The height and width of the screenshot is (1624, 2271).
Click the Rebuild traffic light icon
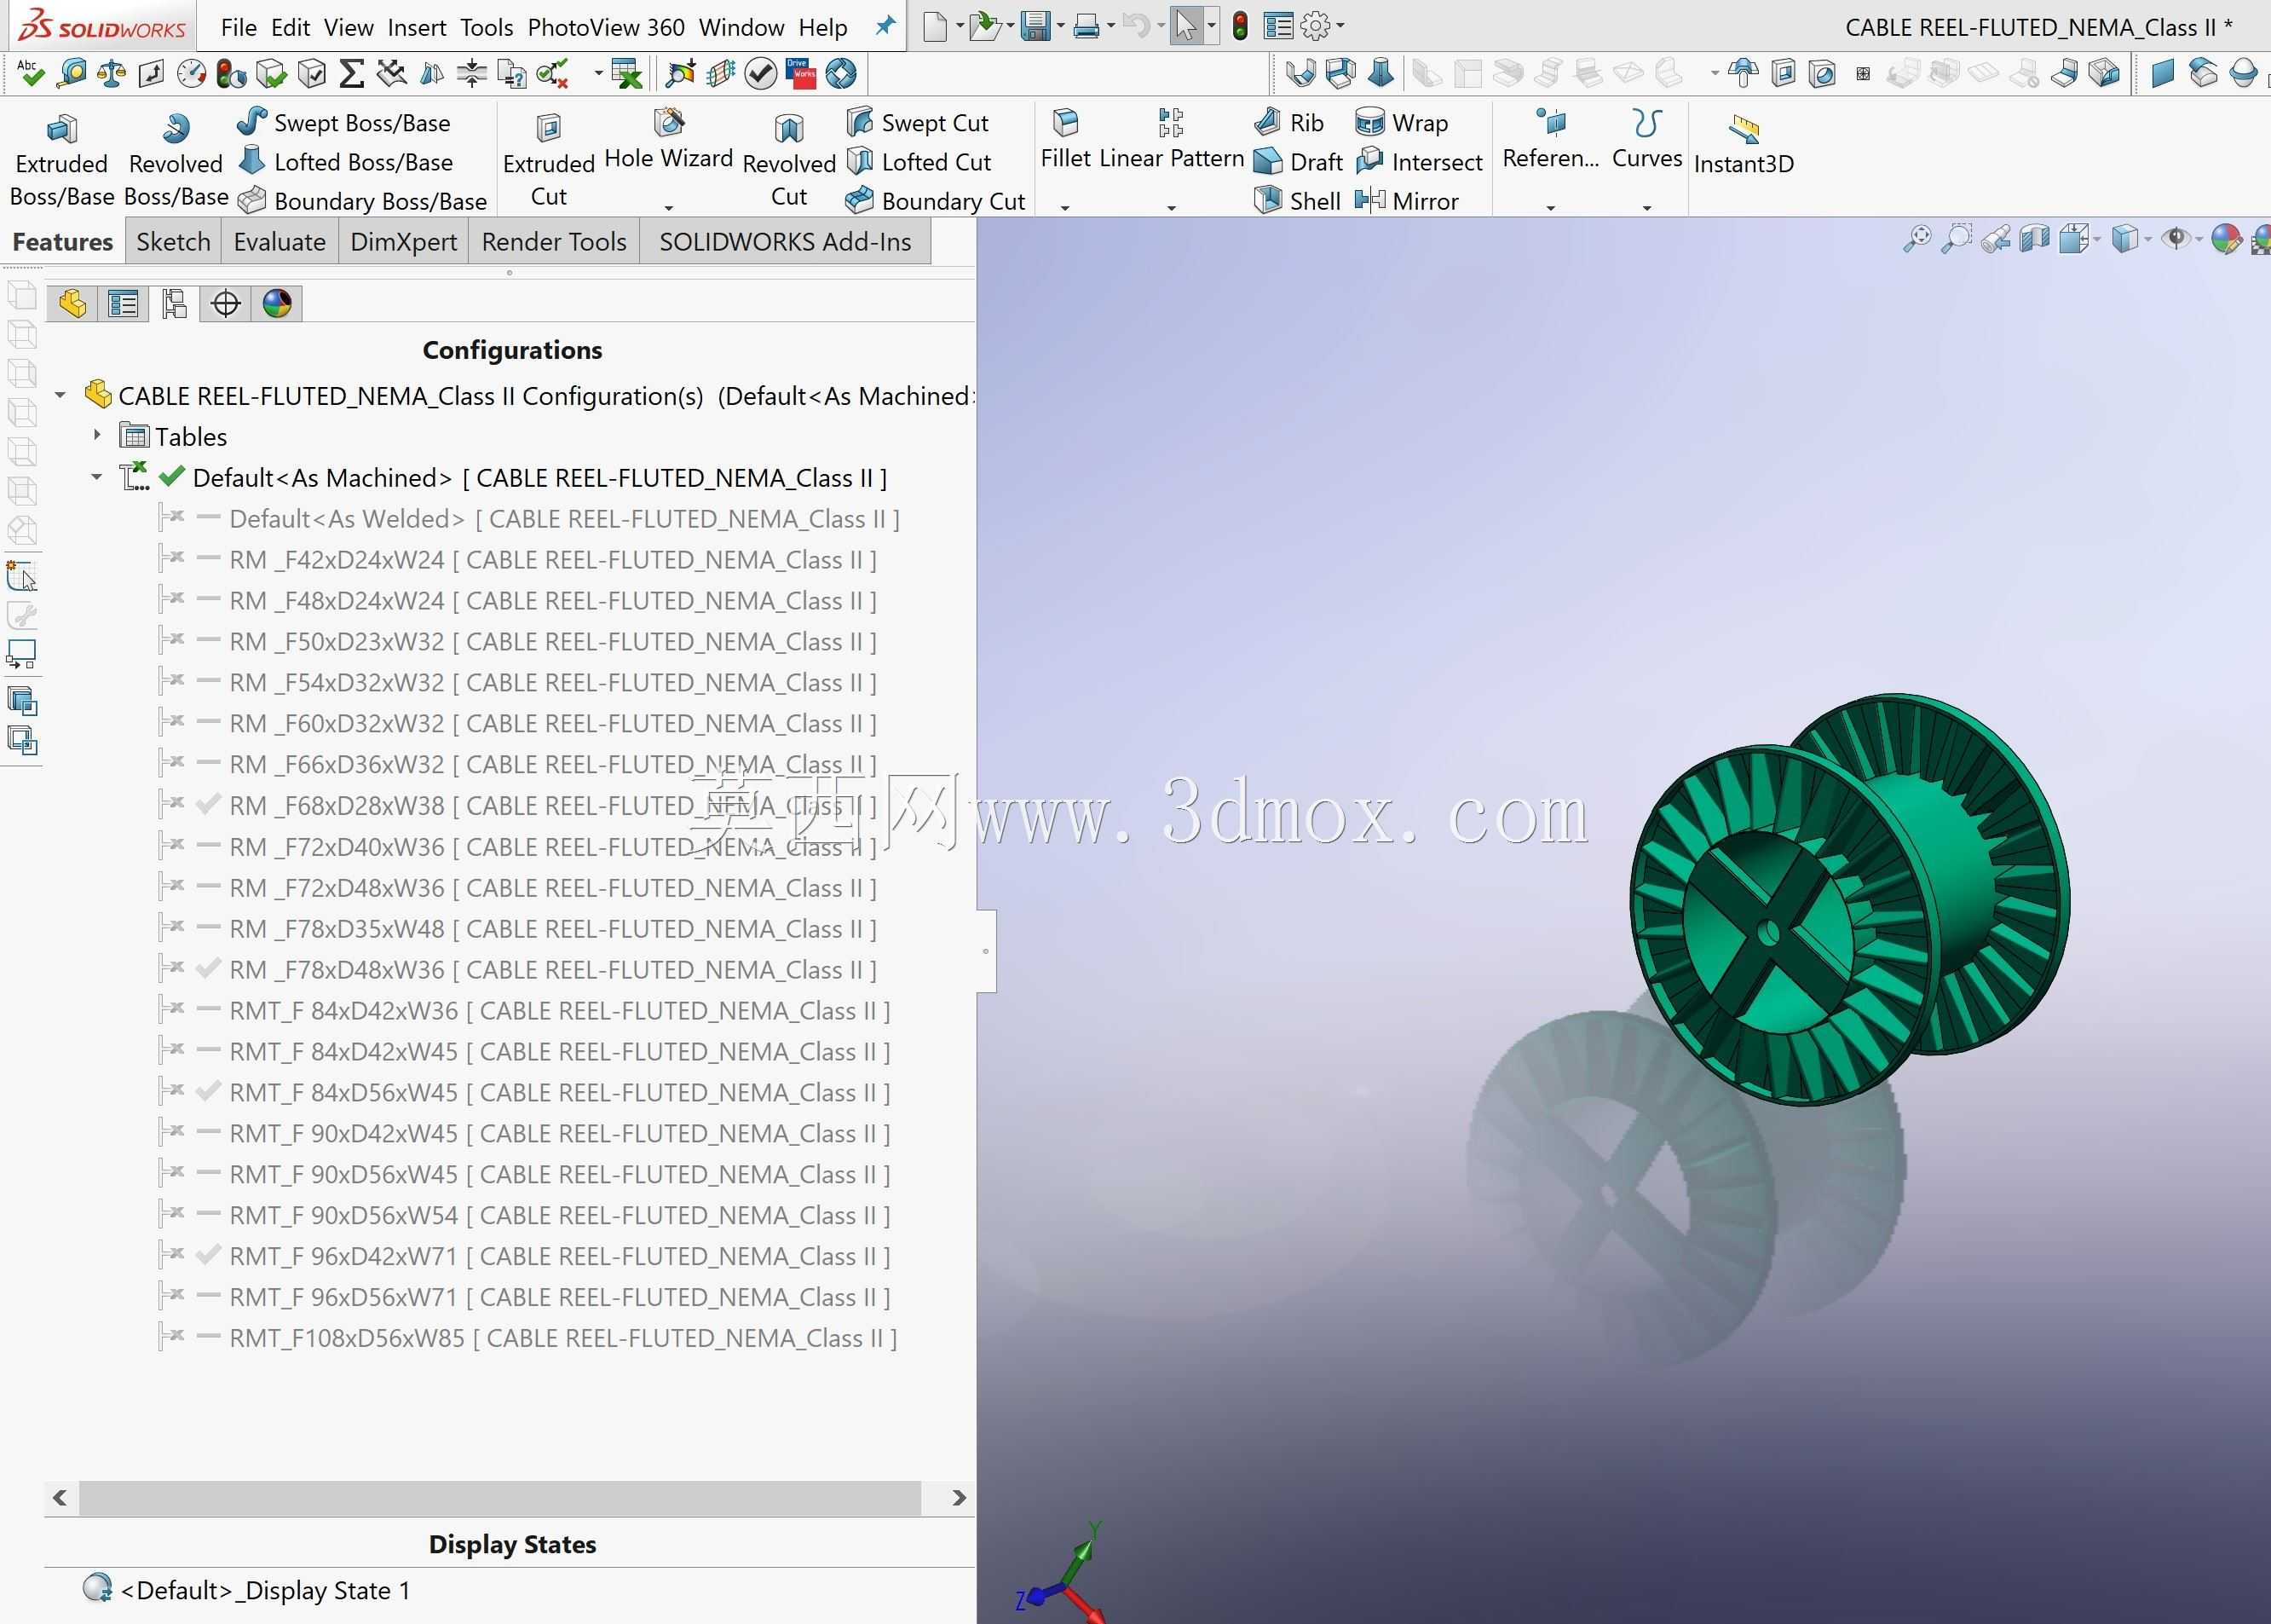(x=1239, y=26)
